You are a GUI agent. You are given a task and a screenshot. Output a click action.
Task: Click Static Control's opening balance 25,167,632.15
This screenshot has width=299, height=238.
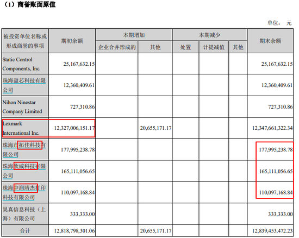coord(79,64)
